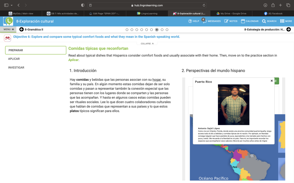Open the Notes pencil icon
The height and width of the screenshot is (183, 294).
[x=226, y=21]
